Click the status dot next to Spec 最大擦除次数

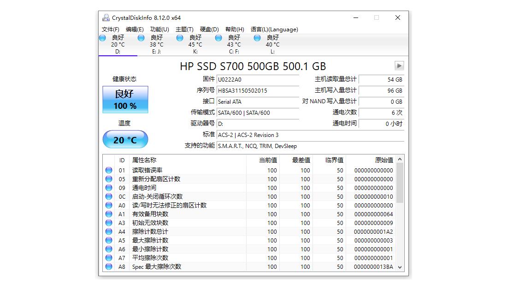click(x=109, y=266)
